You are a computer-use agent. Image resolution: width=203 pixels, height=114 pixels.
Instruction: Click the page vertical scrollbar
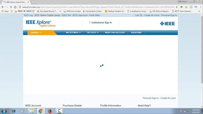point(202,50)
